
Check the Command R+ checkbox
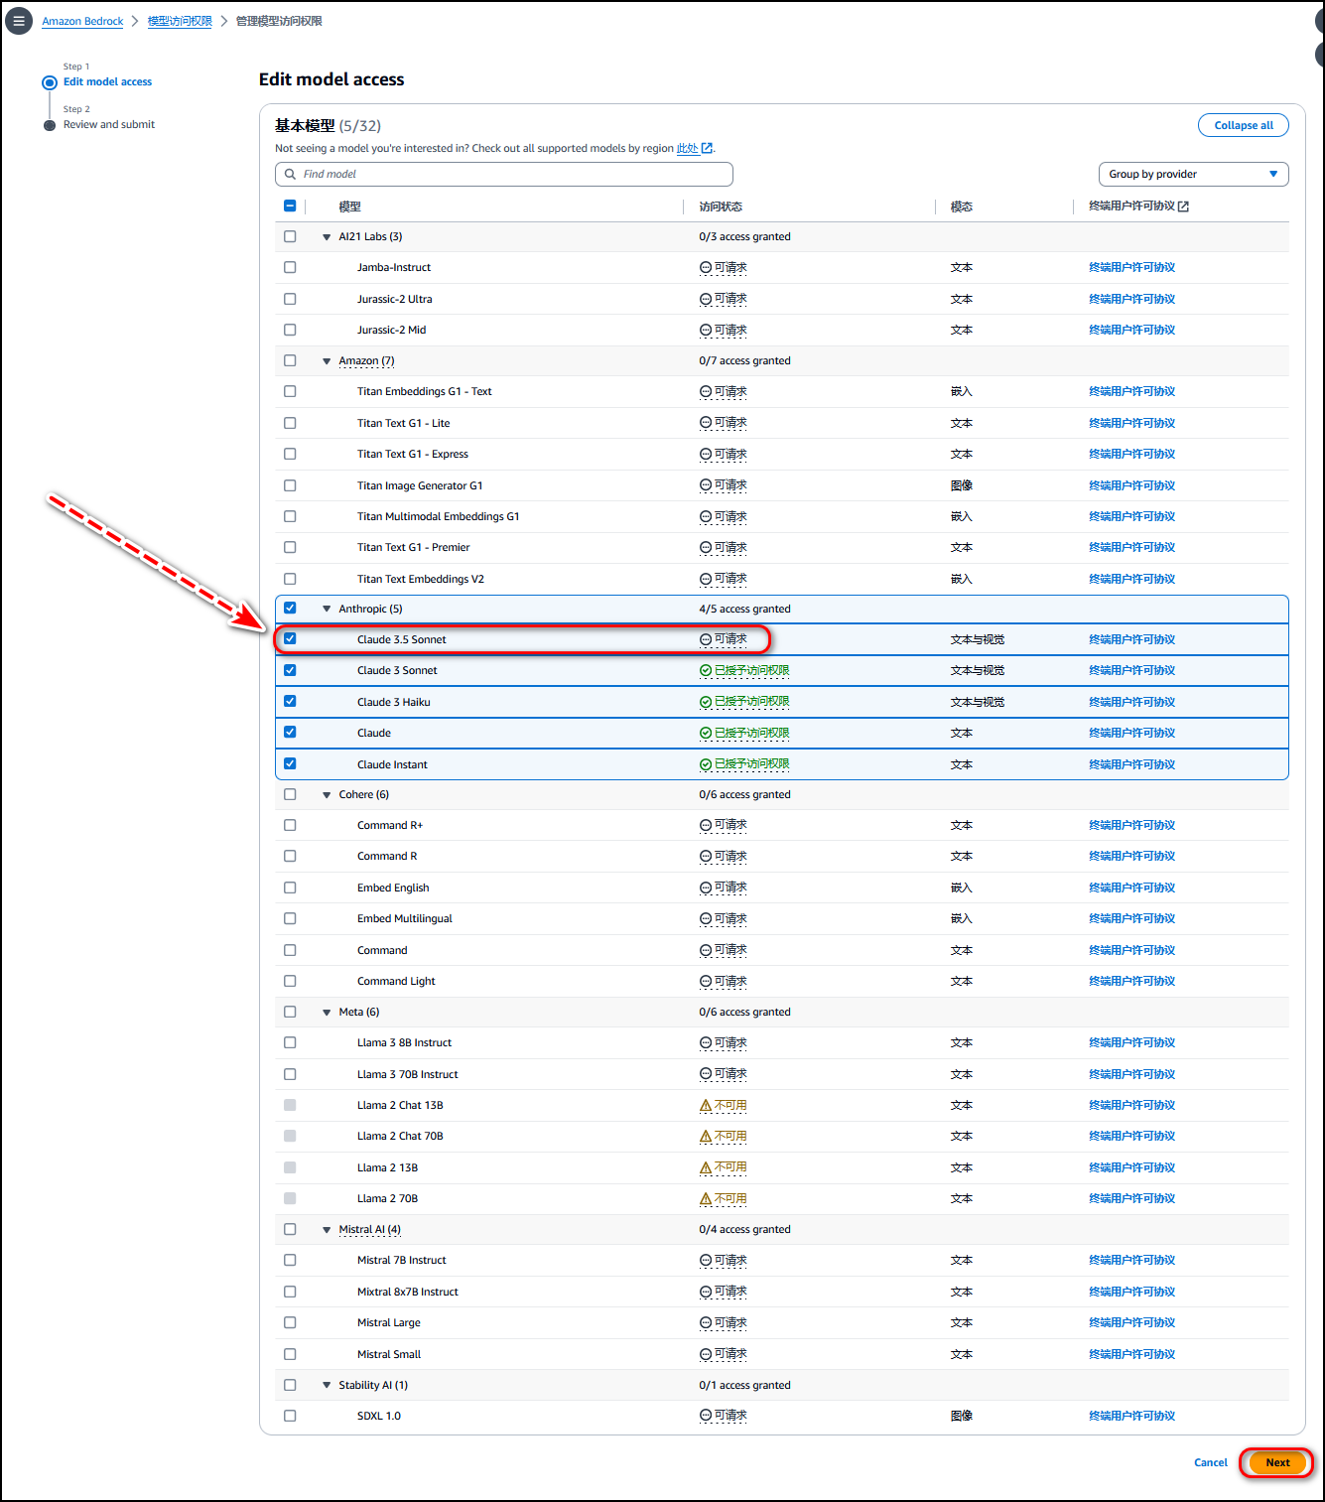(290, 825)
